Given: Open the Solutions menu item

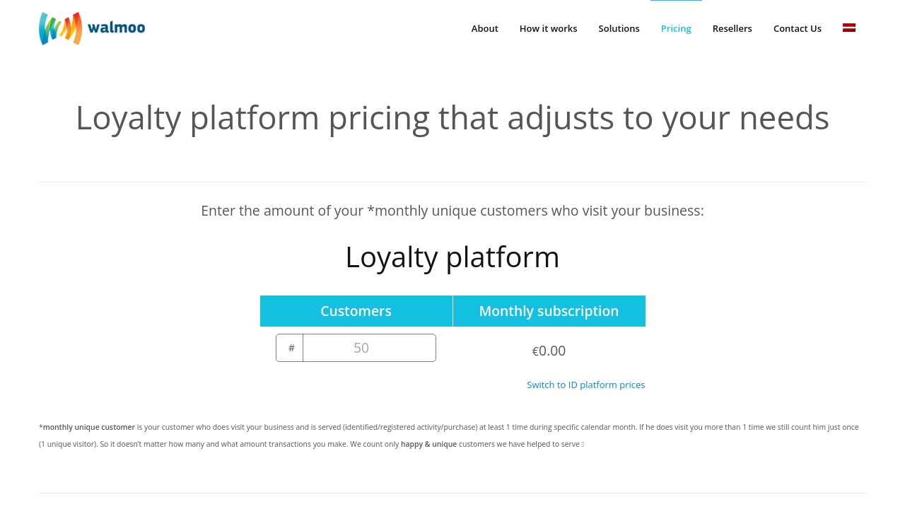Looking at the screenshot, I should tap(619, 28).
